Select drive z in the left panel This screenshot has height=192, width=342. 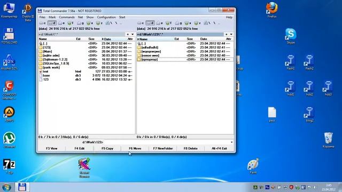pyautogui.click(x=99, y=23)
